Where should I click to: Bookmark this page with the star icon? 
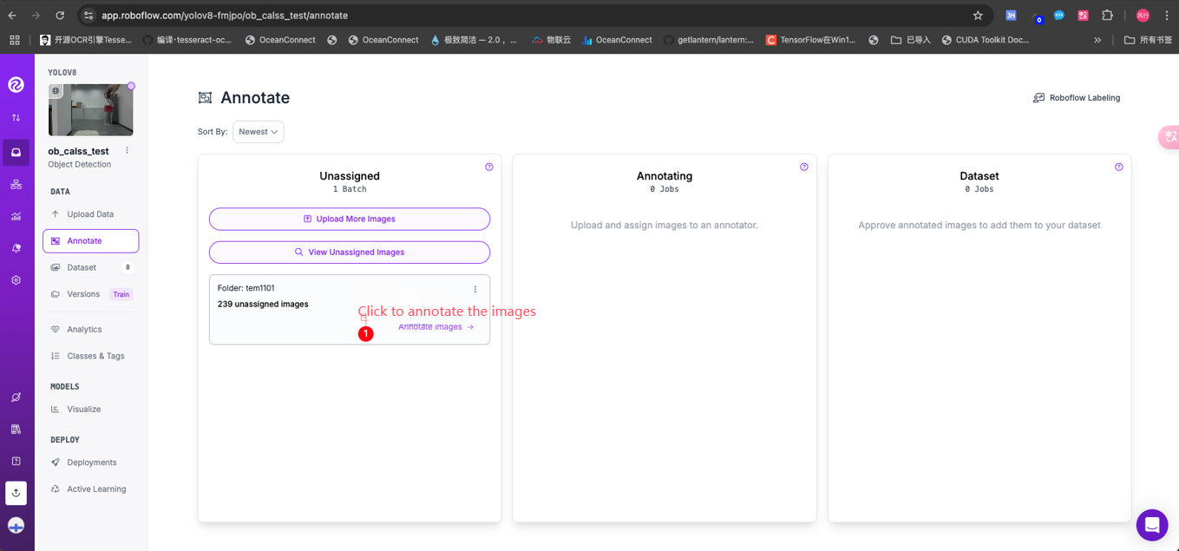pyautogui.click(x=978, y=16)
